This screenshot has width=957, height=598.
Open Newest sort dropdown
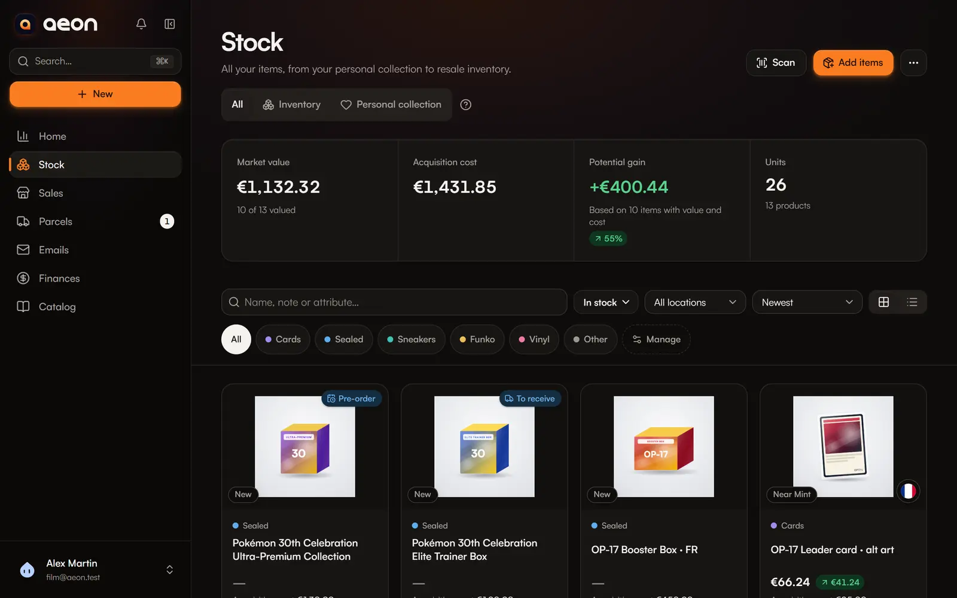(x=807, y=303)
